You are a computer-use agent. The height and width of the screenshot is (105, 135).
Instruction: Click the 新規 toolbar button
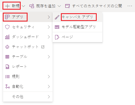12,6
